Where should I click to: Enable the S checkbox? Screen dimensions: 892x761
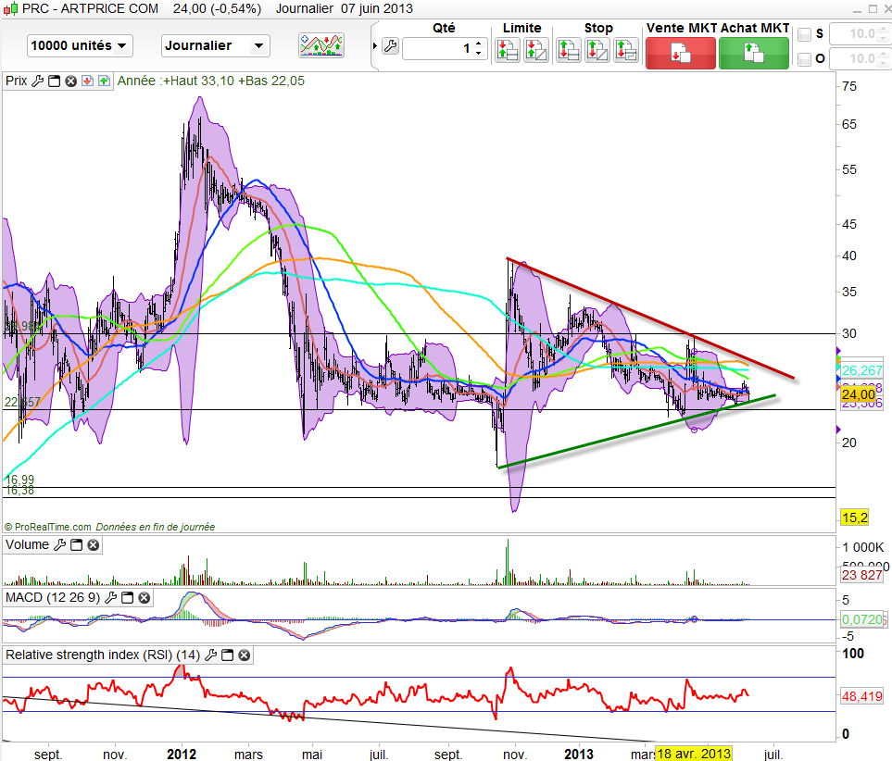804,34
